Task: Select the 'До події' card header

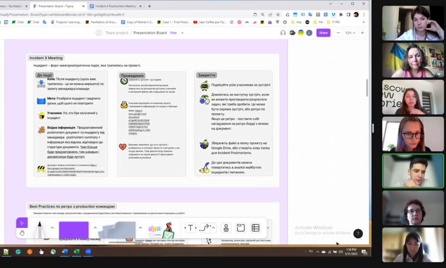Action: pyautogui.click(x=44, y=75)
